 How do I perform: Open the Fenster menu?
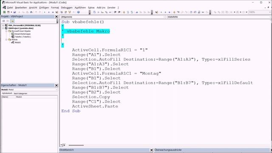(x=111, y=8)
